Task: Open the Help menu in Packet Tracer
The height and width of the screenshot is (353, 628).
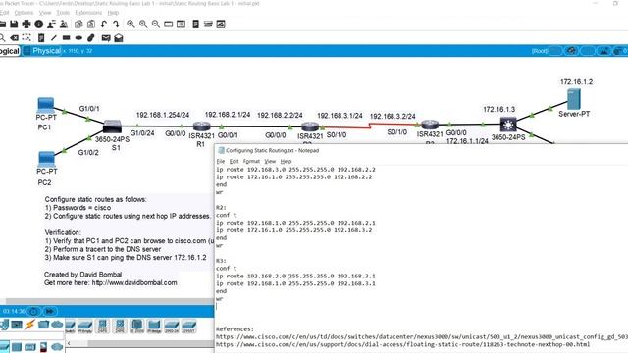Action: (x=114, y=13)
